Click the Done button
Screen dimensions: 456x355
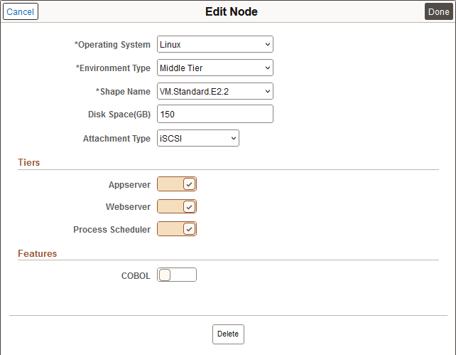(438, 11)
